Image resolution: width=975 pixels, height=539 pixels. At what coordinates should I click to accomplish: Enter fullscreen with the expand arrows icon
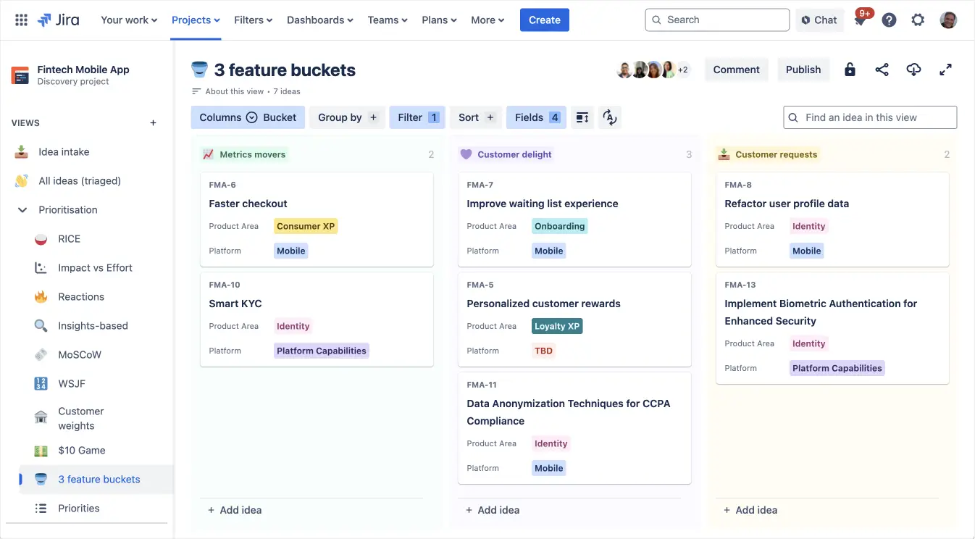tap(945, 70)
